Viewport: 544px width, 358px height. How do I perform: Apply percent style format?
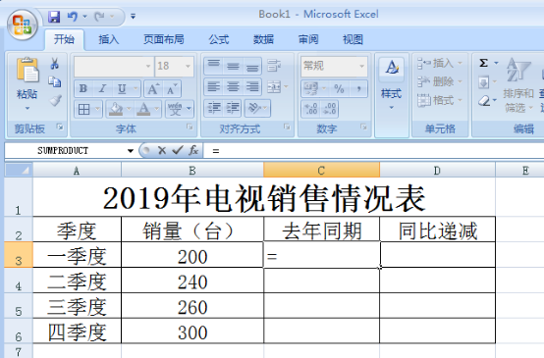click(339, 88)
